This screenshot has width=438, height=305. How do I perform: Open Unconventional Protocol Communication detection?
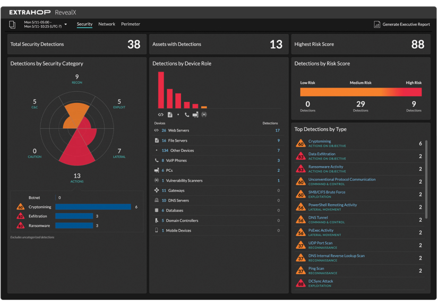pyautogui.click(x=342, y=180)
